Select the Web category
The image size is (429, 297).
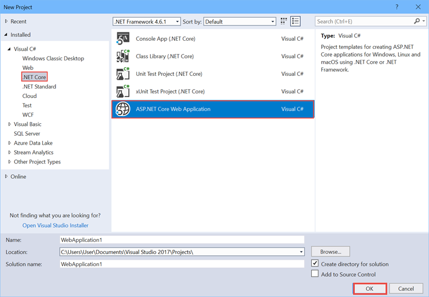(28, 68)
